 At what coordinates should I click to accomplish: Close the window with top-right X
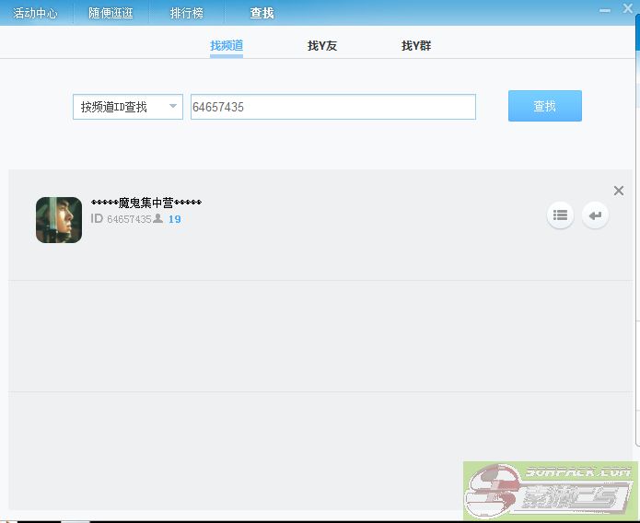[628, 8]
